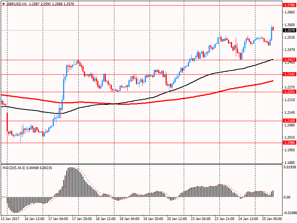Select the 1.1950 price axis tick
Screen dimensions: 297x223
290,150
